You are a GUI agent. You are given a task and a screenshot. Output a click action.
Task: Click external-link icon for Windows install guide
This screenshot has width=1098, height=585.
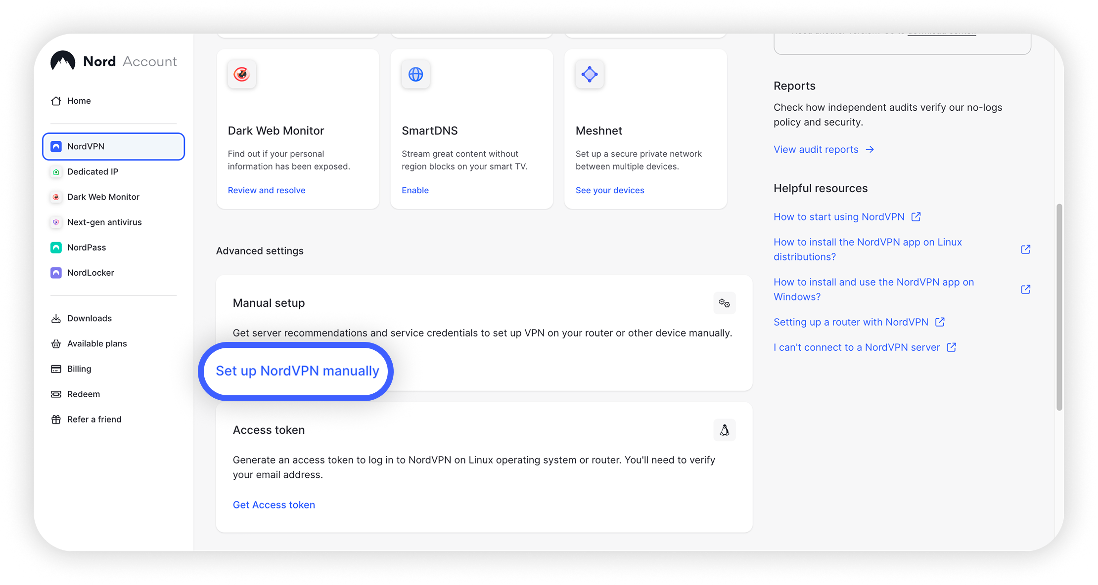[1026, 290]
